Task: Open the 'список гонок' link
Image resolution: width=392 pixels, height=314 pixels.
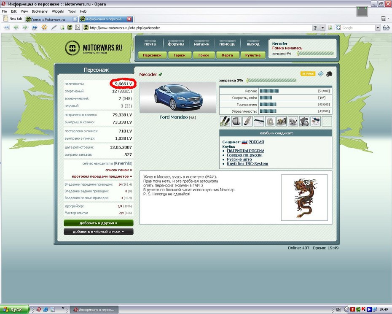Action: tap(119, 170)
